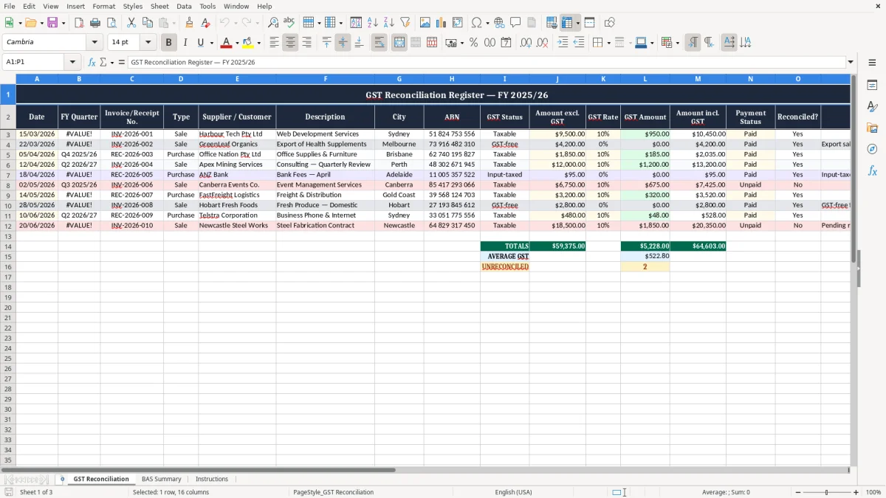
Task: Expand the Save button dropdown arrow
Action: tap(63, 23)
